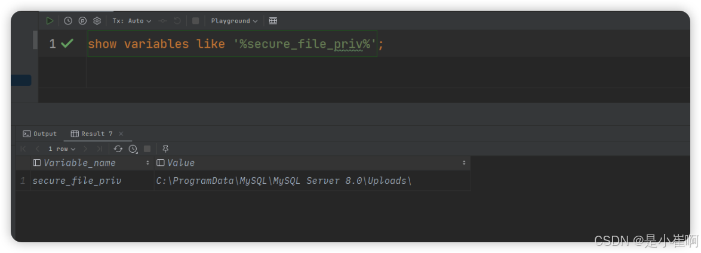Go to the first page of results
The height and width of the screenshot is (253, 701).
(24, 149)
